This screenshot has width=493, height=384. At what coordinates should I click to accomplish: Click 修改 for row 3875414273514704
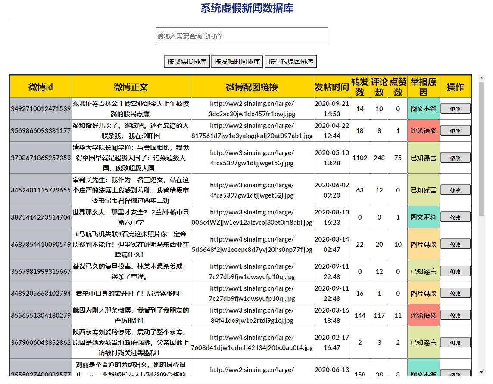tap(455, 217)
